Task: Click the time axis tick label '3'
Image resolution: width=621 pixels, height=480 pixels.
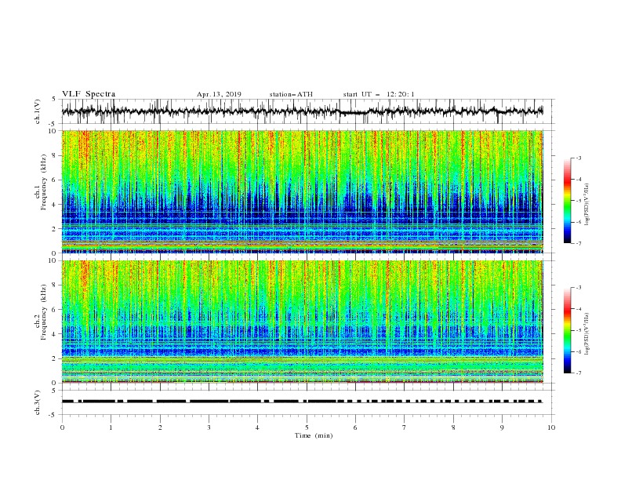Action: click(209, 427)
